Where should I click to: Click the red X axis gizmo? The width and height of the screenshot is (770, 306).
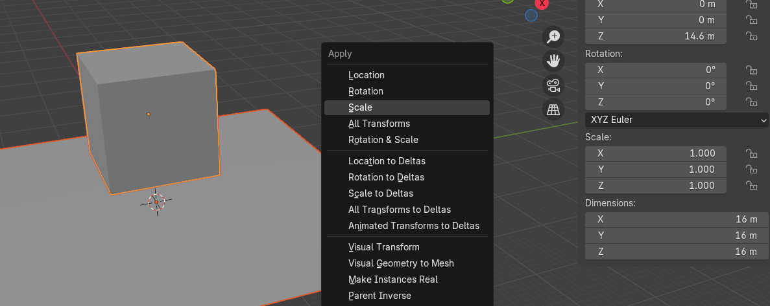pyautogui.click(x=542, y=3)
